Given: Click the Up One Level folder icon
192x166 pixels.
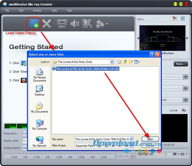Looking at the screenshot, I should point(125,62).
